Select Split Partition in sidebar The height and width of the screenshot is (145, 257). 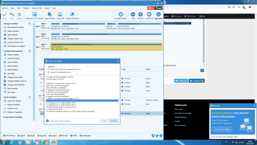[12, 35]
